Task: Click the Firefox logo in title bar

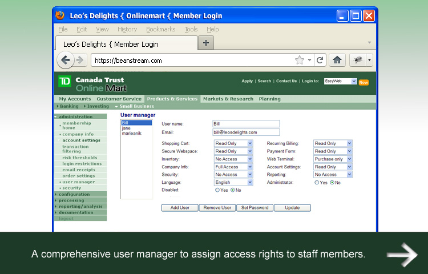Action: tap(60, 15)
